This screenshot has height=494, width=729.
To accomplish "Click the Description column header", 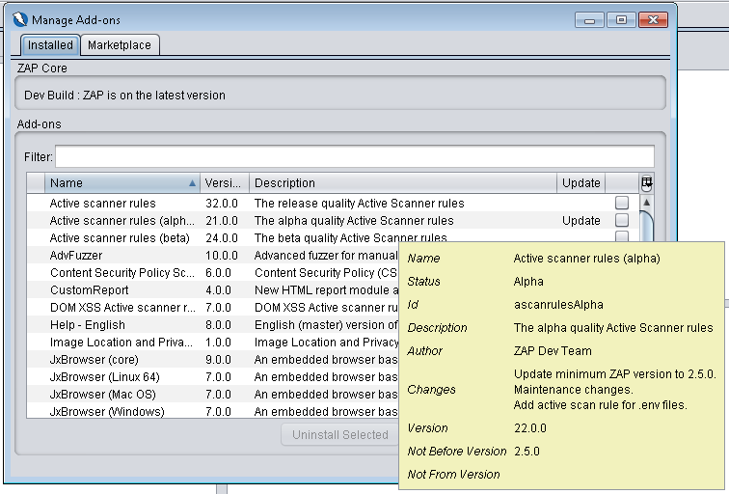I will pyautogui.click(x=403, y=183).
